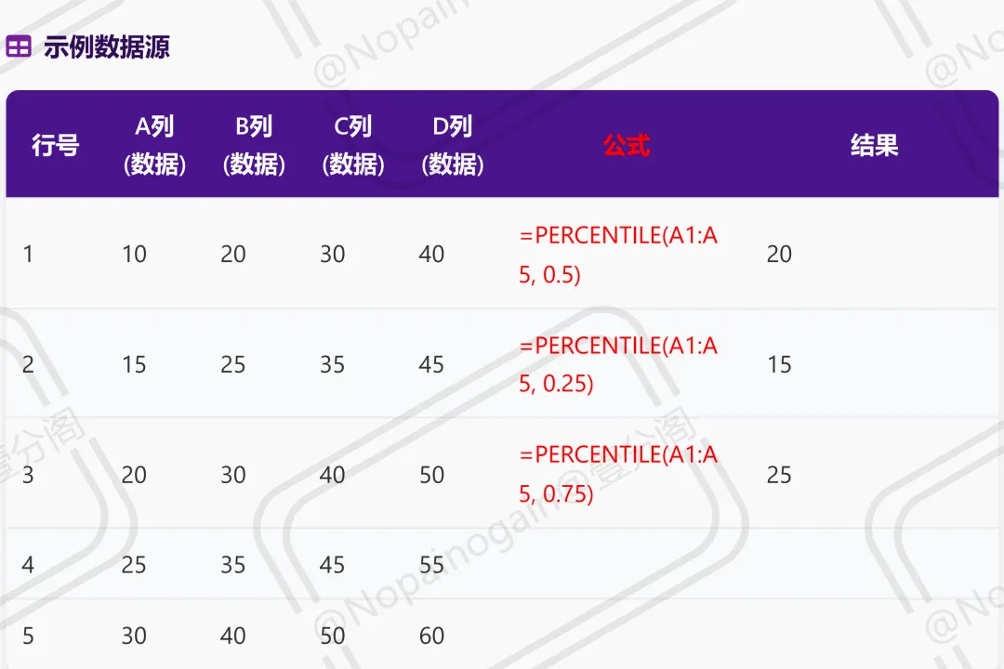This screenshot has width=1004, height=669.
Task: Click the A列(数据) column header
Action: tap(154, 145)
